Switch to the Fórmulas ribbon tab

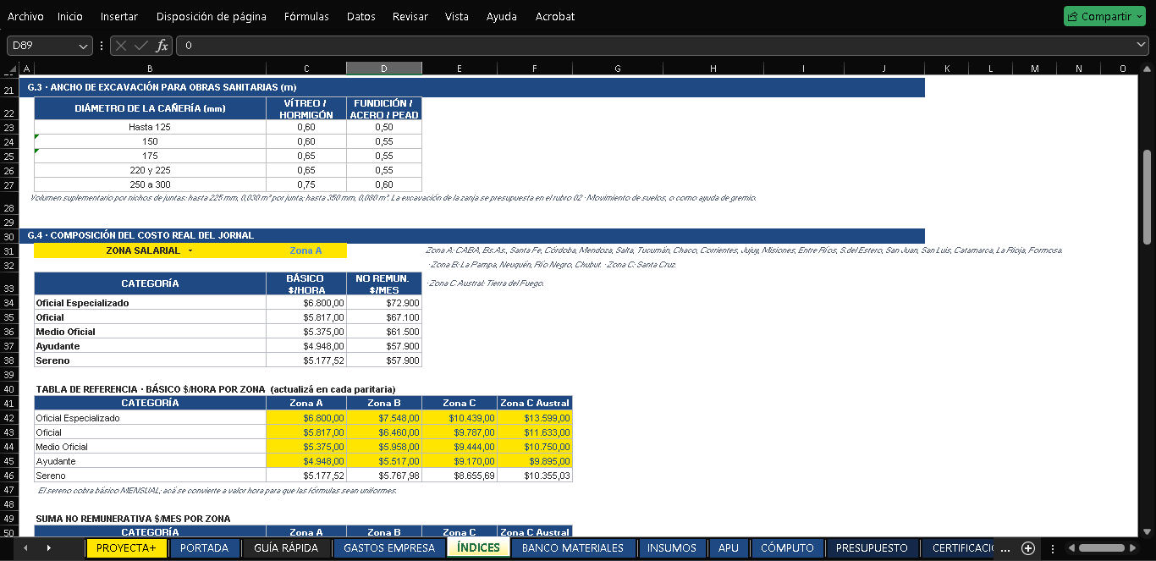306,16
